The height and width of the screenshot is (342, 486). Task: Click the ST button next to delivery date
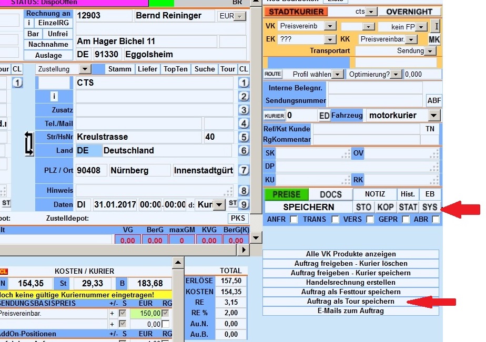coord(233,203)
